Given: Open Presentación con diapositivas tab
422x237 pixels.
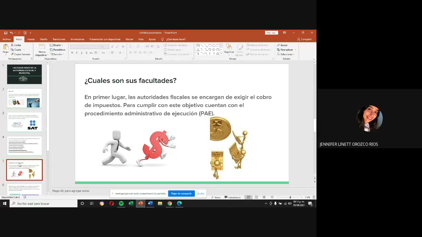Looking at the screenshot, I should pyautogui.click(x=105, y=39).
